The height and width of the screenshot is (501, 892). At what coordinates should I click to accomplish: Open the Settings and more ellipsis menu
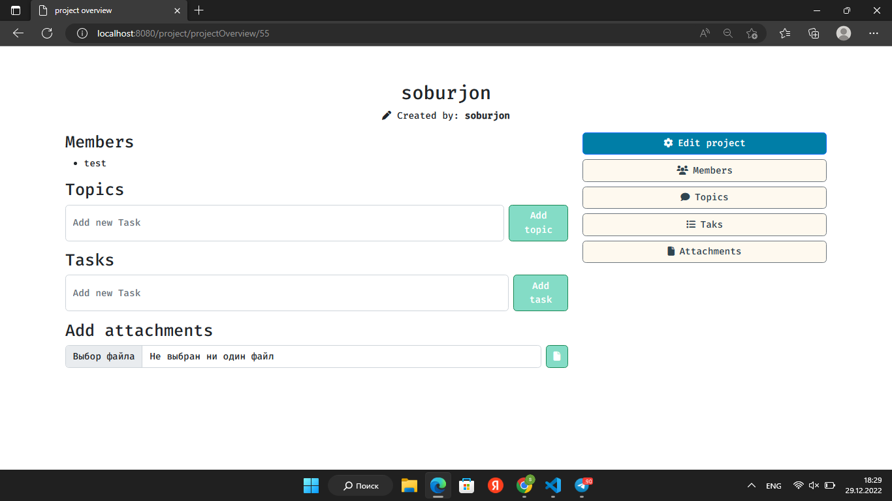(x=874, y=33)
